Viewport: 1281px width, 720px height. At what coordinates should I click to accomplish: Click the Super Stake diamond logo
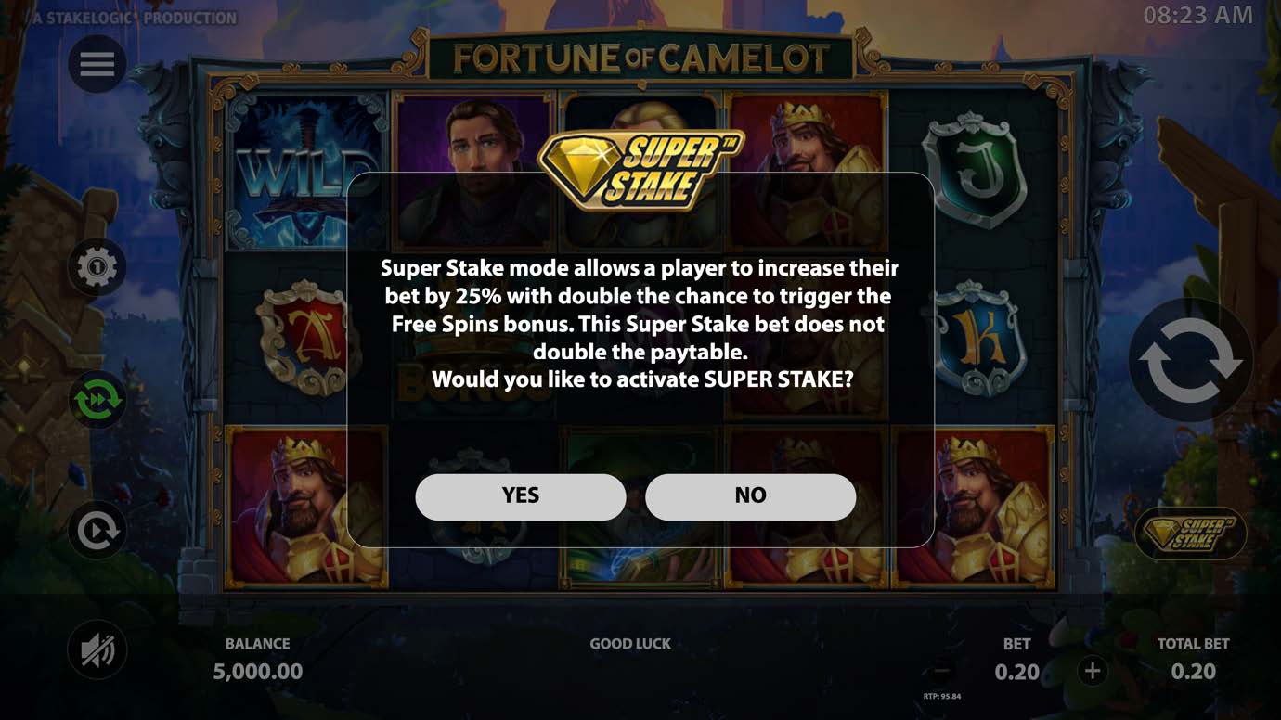pos(641,171)
